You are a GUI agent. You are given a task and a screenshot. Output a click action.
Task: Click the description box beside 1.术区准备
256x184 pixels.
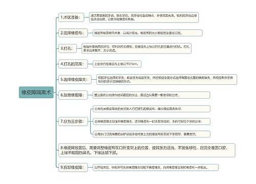[144, 17]
